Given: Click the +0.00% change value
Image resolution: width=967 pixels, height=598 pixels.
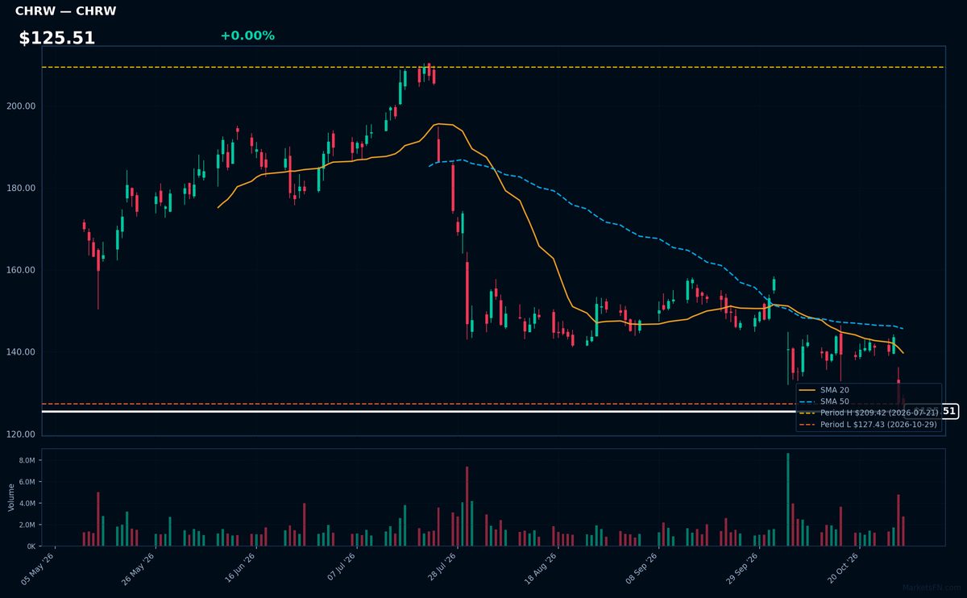Looking at the screenshot, I should pyautogui.click(x=247, y=35).
